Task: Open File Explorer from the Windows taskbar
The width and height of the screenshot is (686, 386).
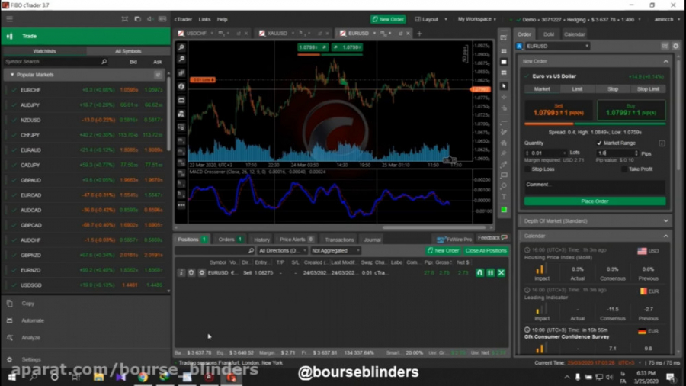Action: point(98,377)
